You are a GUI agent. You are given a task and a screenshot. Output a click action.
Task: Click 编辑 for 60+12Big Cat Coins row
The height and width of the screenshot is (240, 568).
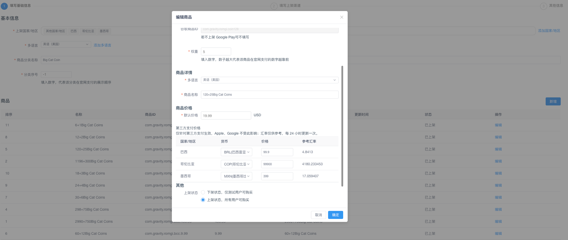pos(498,234)
